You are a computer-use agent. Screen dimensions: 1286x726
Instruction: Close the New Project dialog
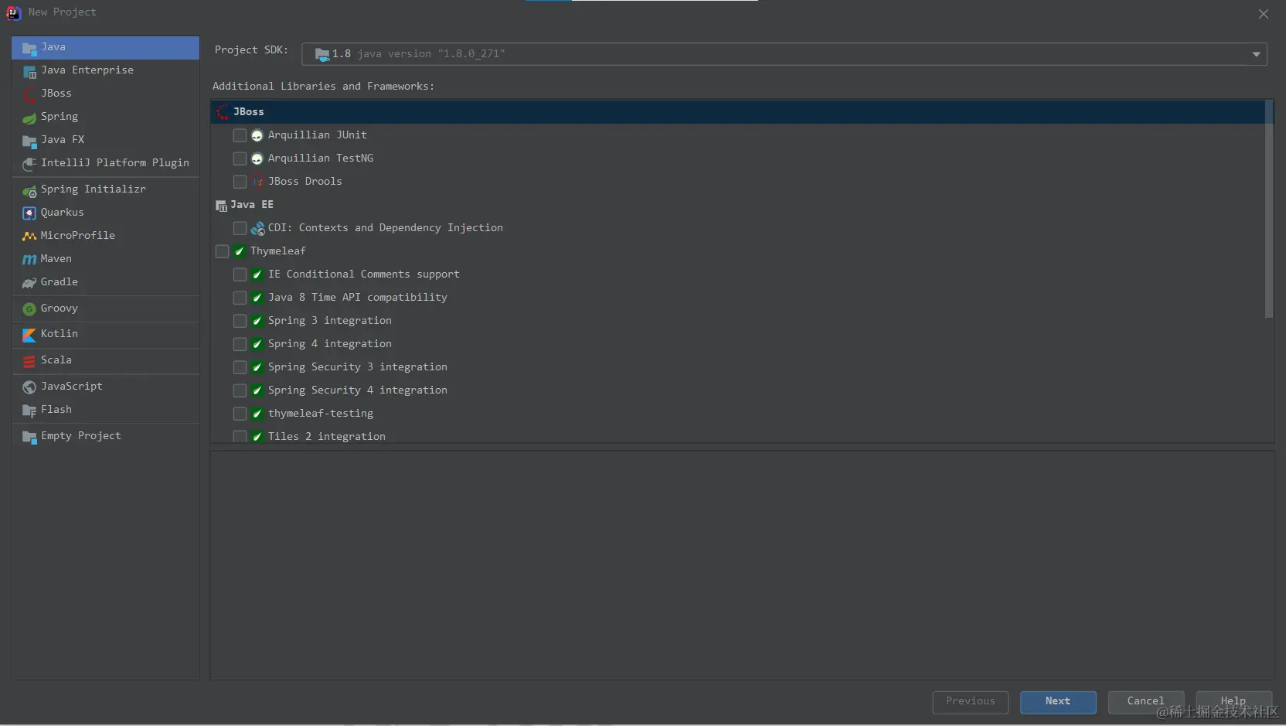tap(1264, 14)
